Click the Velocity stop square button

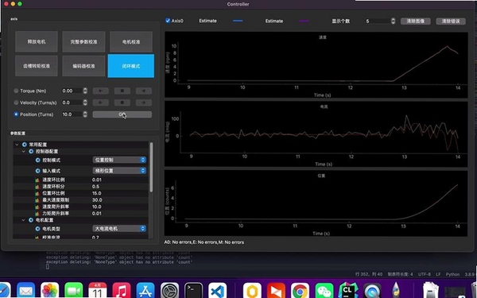click(122, 103)
